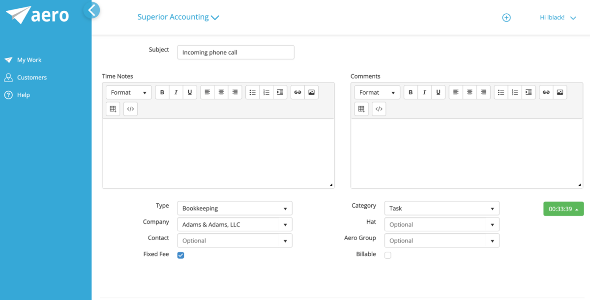590x300 pixels.
Task: Insert an image in Comments
Action: coord(560,92)
